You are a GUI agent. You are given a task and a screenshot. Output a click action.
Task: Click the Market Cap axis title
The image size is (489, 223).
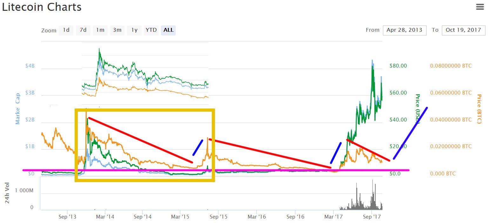click(17, 108)
